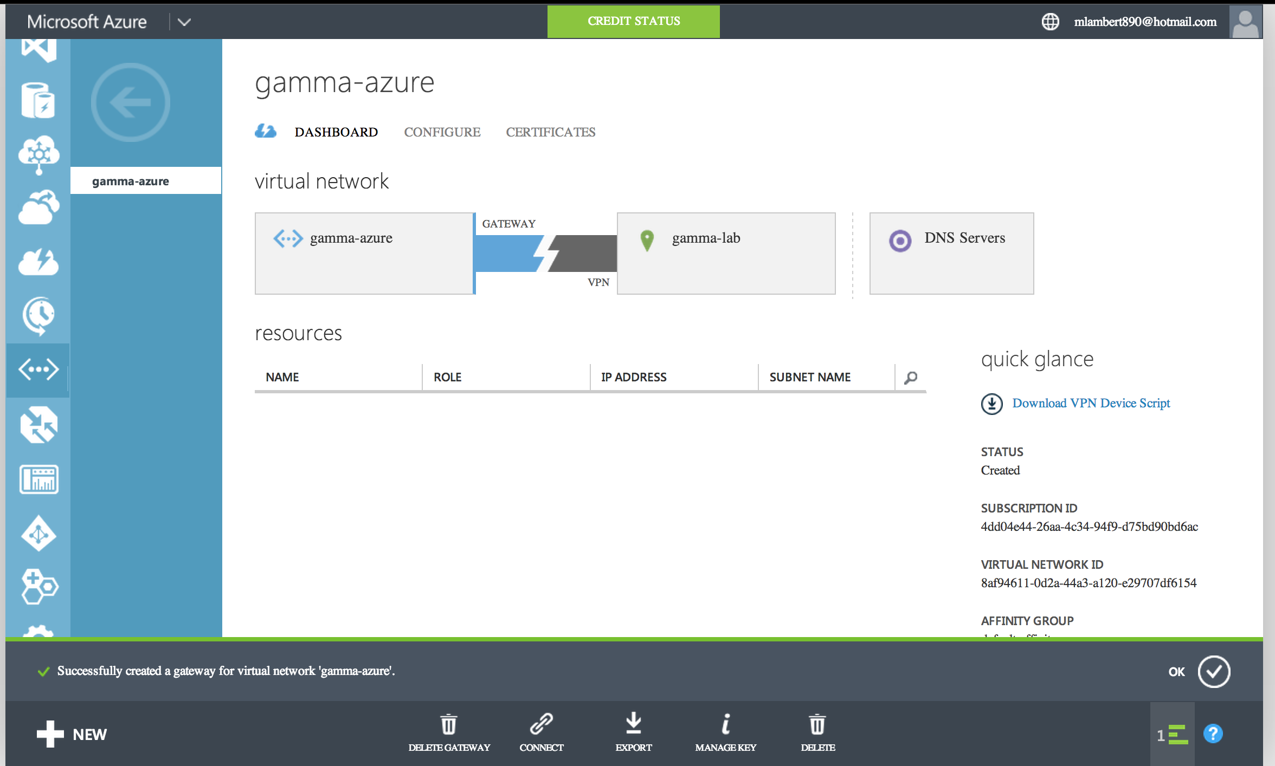1275x766 pixels.
Task: Open the Networks sidebar icon
Action: pos(38,369)
